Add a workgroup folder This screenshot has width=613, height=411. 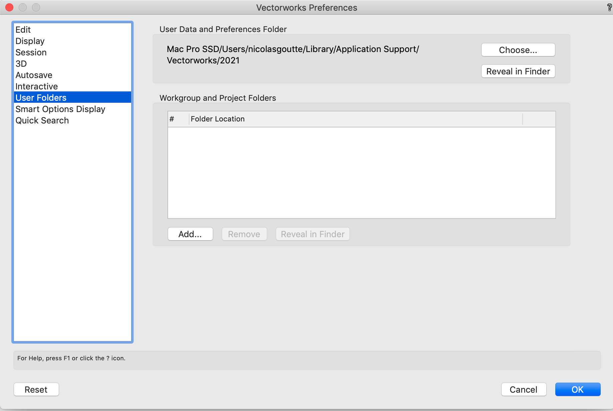190,234
